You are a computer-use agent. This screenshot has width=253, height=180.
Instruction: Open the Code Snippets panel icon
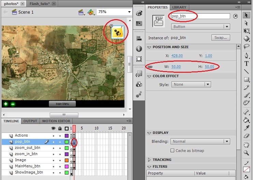(139, 74)
